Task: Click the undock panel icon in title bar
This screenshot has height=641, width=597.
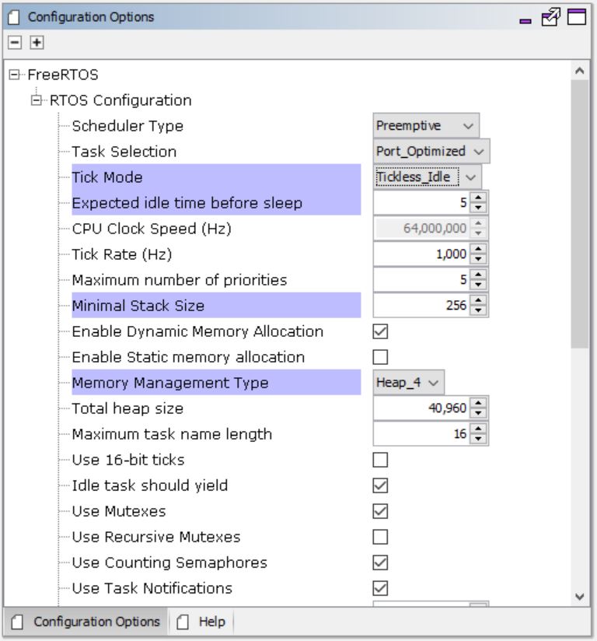Action: [x=554, y=16]
